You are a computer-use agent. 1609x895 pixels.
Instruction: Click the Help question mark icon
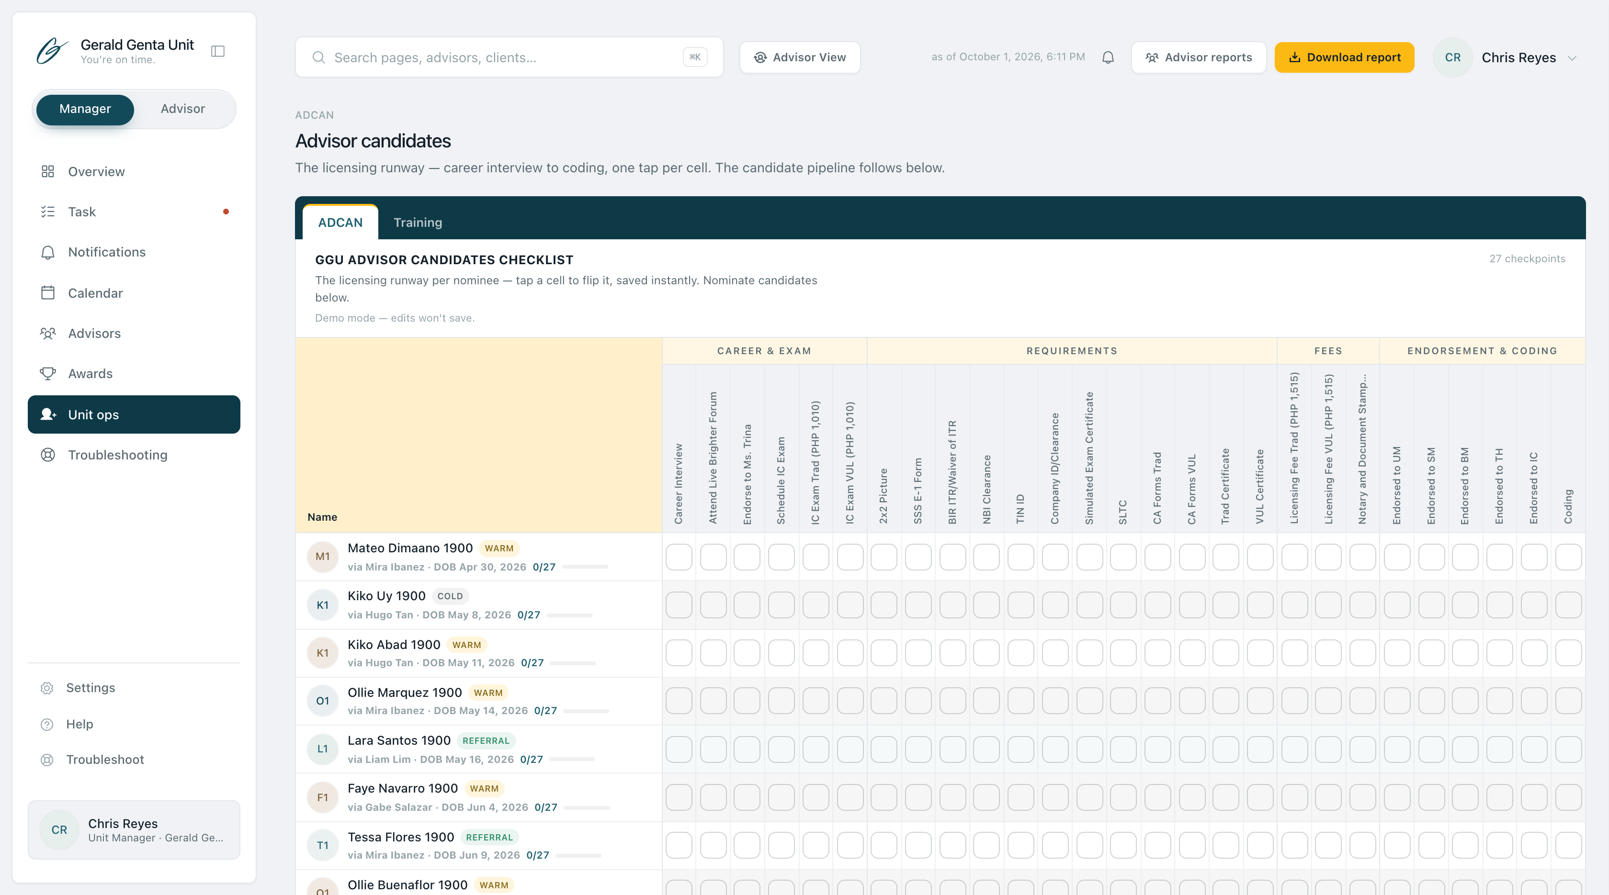pyautogui.click(x=47, y=724)
